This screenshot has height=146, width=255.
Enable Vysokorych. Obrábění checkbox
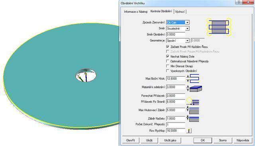(x=168, y=71)
